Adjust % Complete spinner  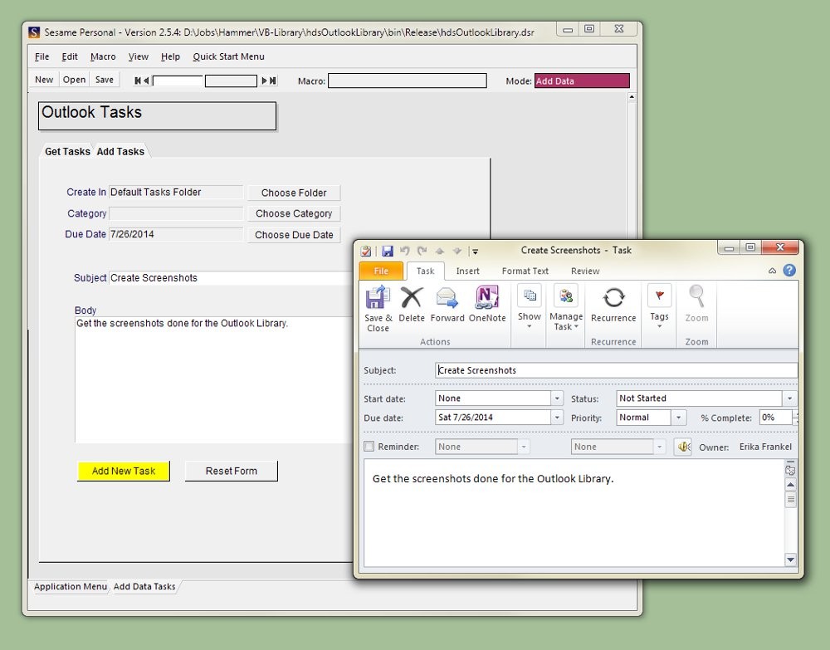click(795, 418)
